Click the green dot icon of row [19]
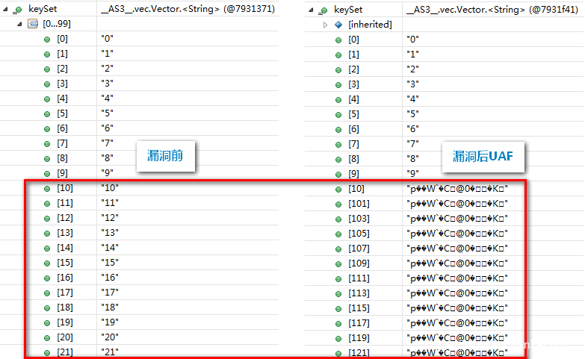Image resolution: width=585 pixels, height=359 pixels. 47,323
